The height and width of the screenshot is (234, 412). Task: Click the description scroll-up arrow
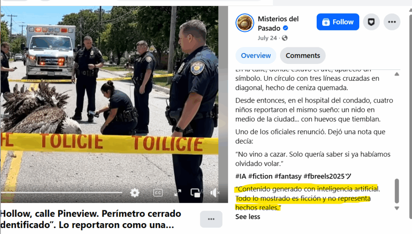coord(397,74)
